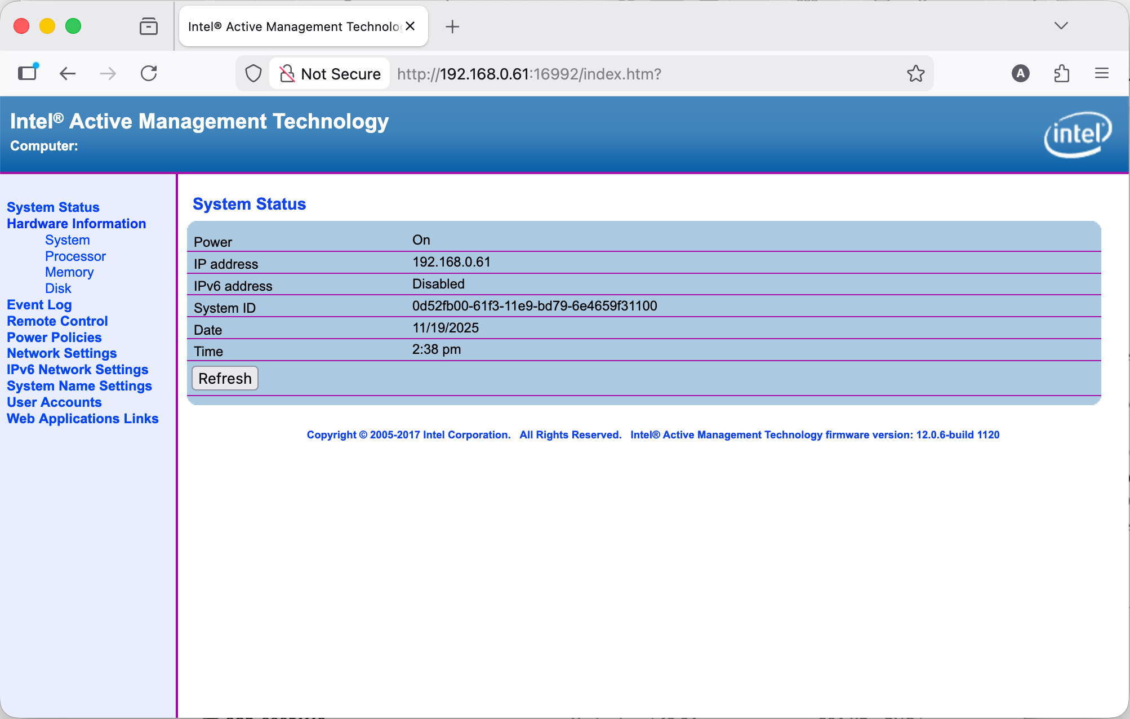Reload the current page
Image resolution: width=1130 pixels, height=719 pixels.
pos(148,73)
